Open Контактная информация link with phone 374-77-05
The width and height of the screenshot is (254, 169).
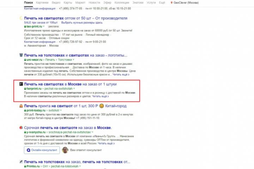point(40,8)
